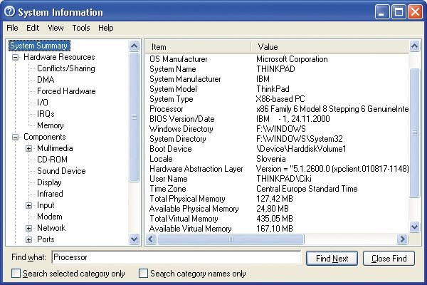Select the Locale row
Viewport: 427px width, 285px height.
278,159
